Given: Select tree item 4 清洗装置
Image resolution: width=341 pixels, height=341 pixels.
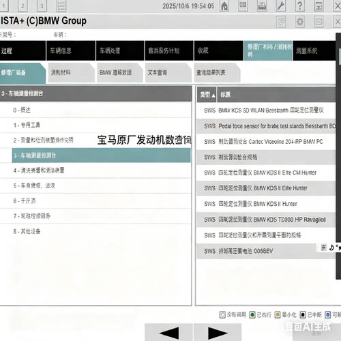Looking at the screenshot, I should point(95,170).
